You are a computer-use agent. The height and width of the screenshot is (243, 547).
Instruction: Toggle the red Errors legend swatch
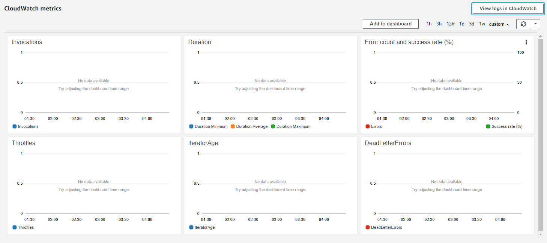coord(368,126)
